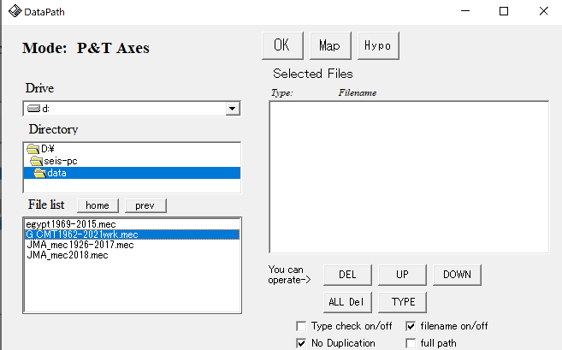Minimize the DataPath window
This screenshot has height=350, width=562.
click(465, 11)
